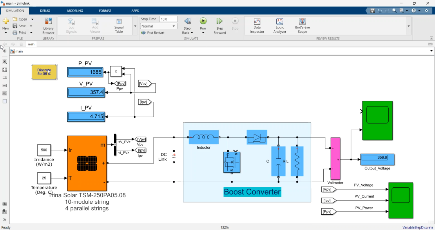Click the Stop Time input field
The width and height of the screenshot is (435, 230).
(168, 19)
